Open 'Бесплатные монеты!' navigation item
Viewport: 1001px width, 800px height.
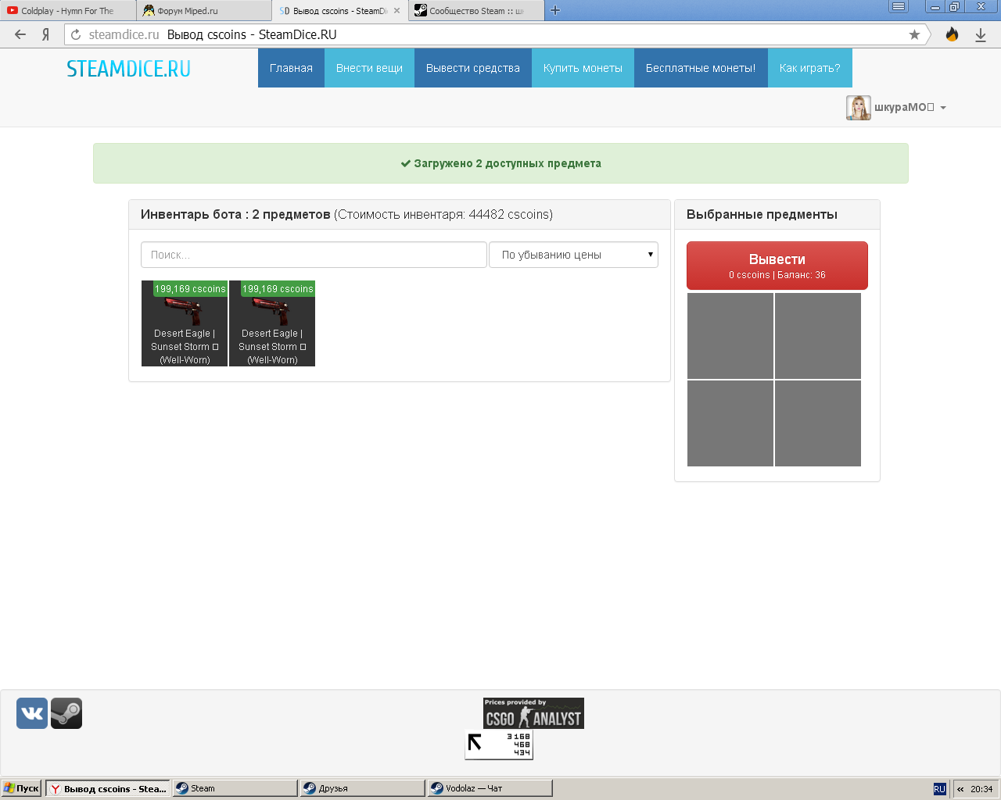click(701, 68)
